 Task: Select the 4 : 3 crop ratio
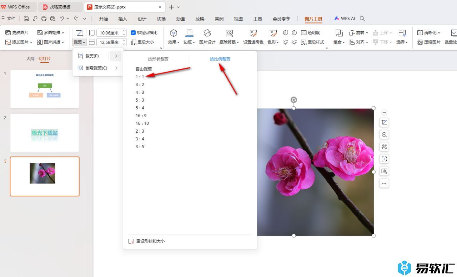click(140, 92)
